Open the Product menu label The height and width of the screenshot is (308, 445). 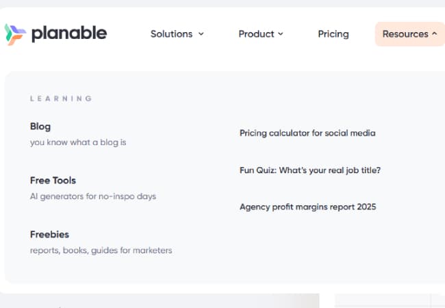[x=257, y=34]
